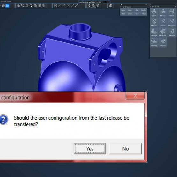Image resolution: width=177 pixels, height=177 pixels.
Task: Click the circle tool in the toolbar
Action: click(55, 6)
